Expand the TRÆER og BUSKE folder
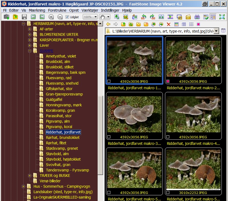The width and height of the screenshot is (228, 201). (x=30, y=176)
